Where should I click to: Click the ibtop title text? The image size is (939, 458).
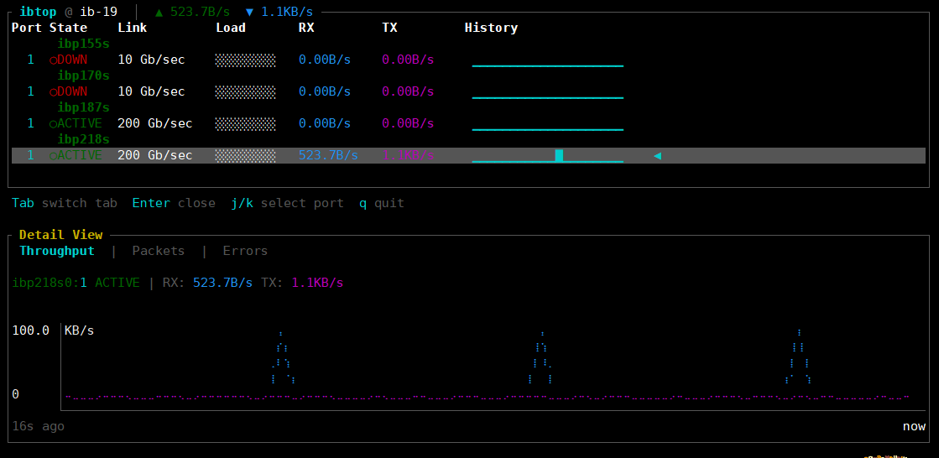click(39, 12)
